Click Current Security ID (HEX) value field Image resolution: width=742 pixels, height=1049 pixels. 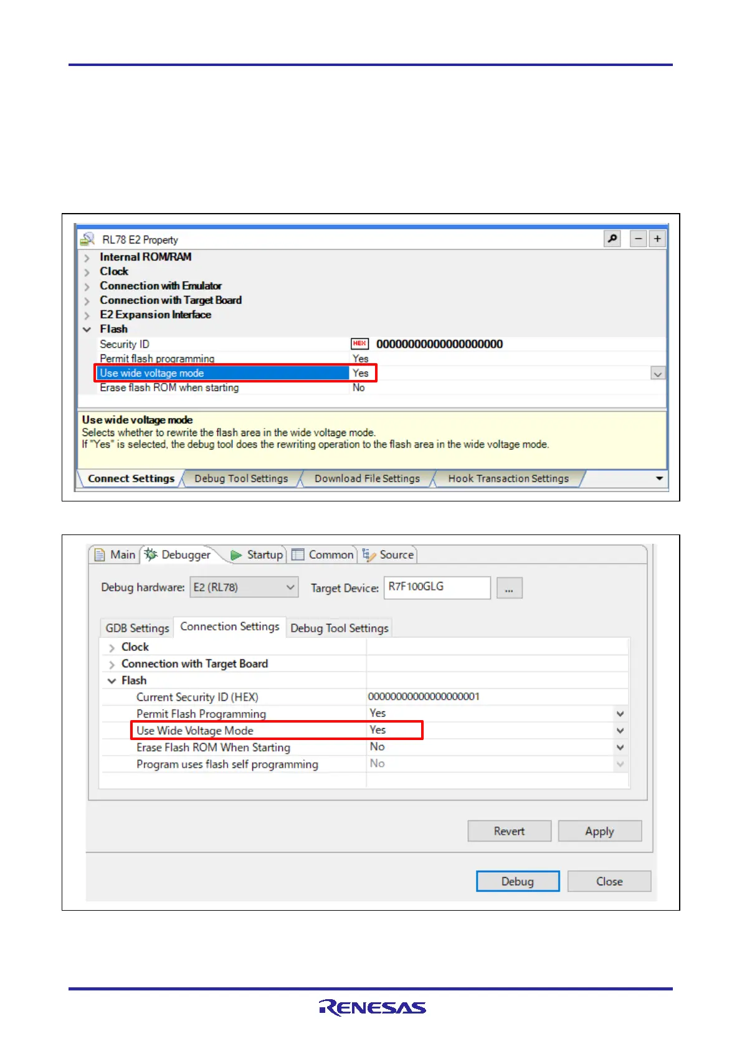click(x=496, y=696)
